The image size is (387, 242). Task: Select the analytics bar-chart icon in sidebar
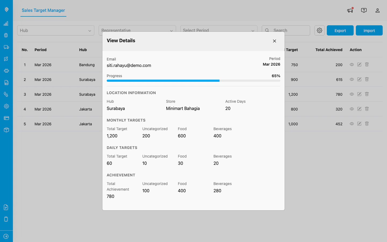(6, 23)
